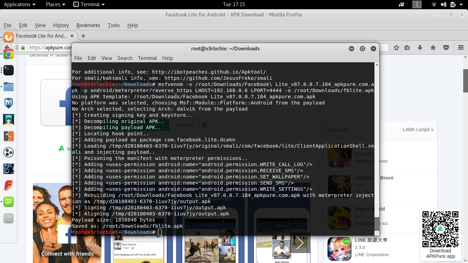Click the APKPure QR code
This screenshot has height=263, width=468.
(440, 229)
